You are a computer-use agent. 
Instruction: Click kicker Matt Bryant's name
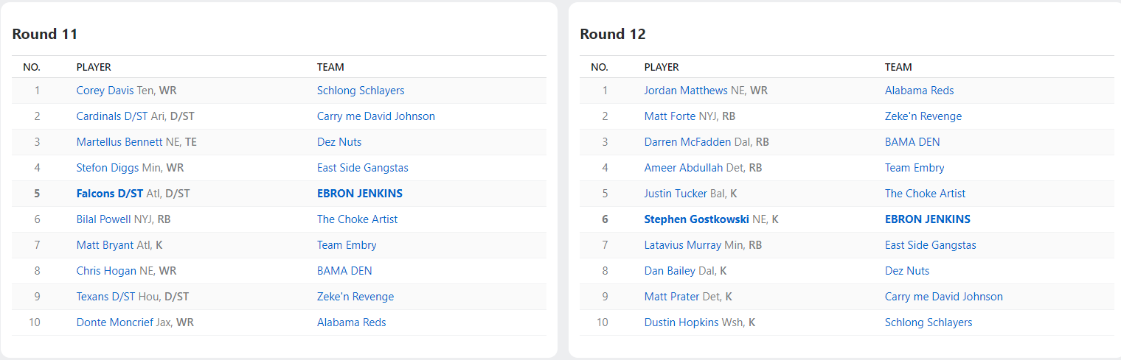click(x=105, y=245)
